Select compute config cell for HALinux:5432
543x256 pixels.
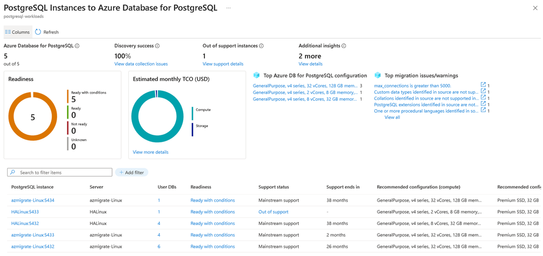429,223
